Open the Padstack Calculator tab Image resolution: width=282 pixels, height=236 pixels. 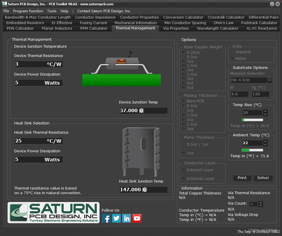[x=259, y=23]
